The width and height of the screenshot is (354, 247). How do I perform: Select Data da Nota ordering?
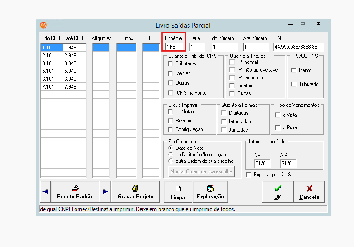pos(170,148)
